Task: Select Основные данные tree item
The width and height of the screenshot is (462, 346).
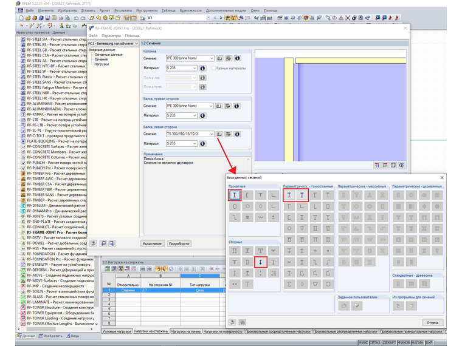Action: click(x=108, y=55)
